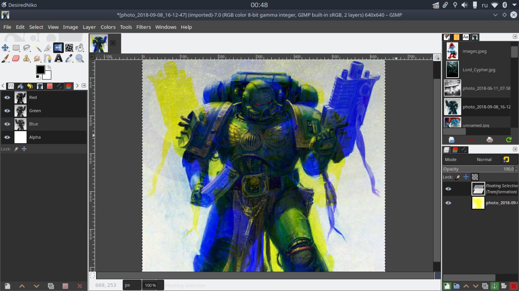Reset colors to default black and white
Viewport: 519px width, 291px height.
[38, 77]
